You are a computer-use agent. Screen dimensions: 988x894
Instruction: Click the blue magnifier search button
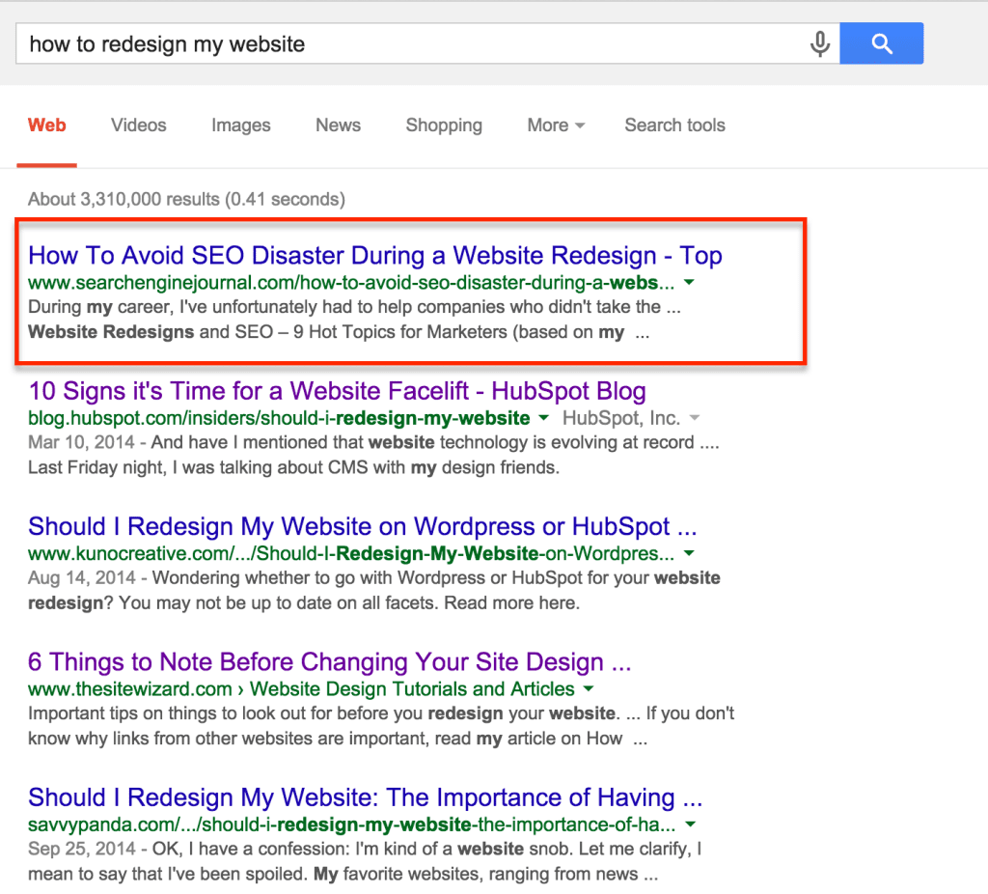[882, 43]
